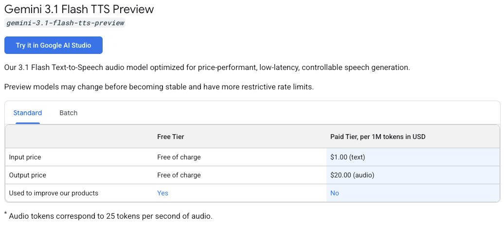Select the gemini-3.1-flash-tts-preview model code

(65, 23)
